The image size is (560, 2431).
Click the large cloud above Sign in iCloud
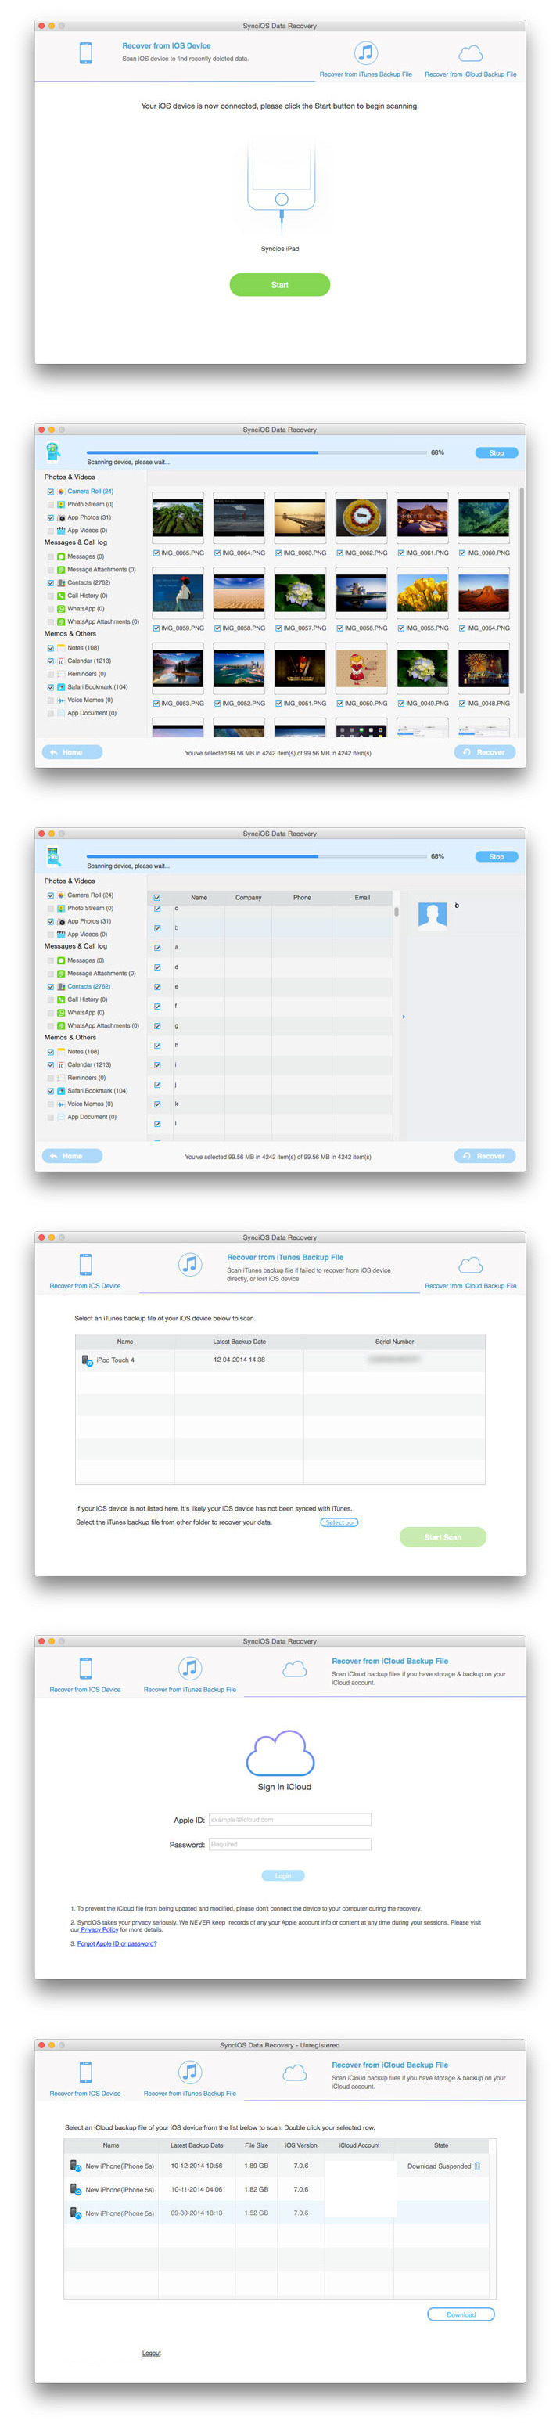point(280,1752)
